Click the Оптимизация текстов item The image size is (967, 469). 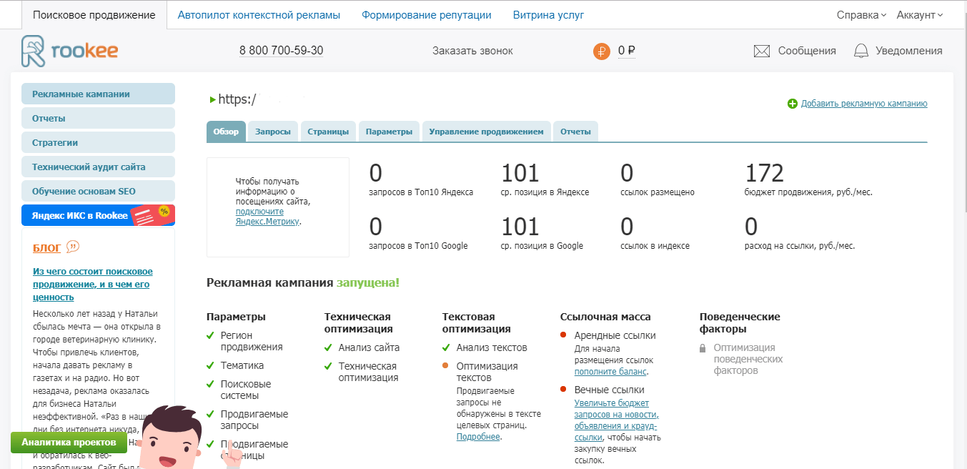tap(487, 372)
